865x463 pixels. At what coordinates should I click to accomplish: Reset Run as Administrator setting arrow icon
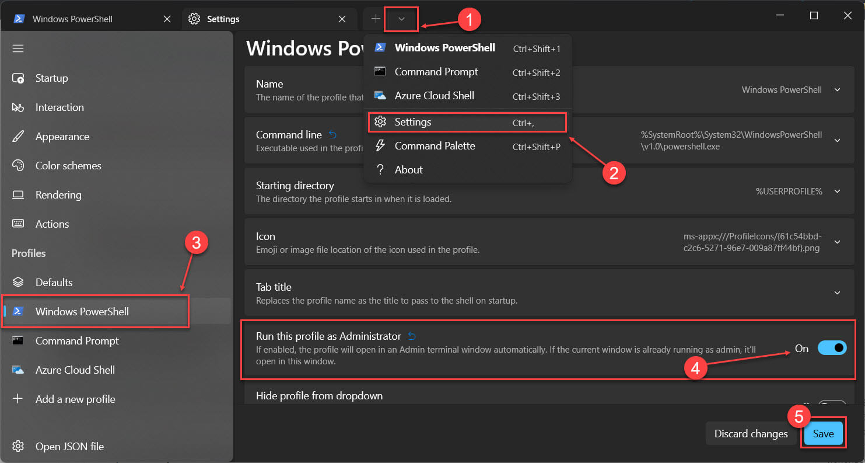coord(412,336)
